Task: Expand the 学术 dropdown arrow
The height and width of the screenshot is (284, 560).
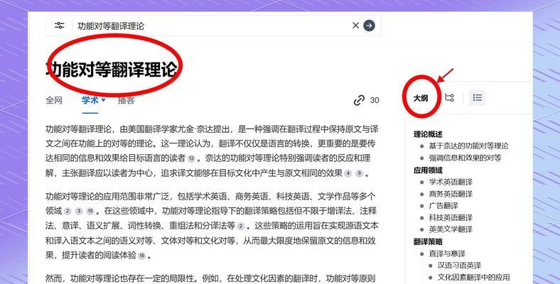Action: click(103, 100)
